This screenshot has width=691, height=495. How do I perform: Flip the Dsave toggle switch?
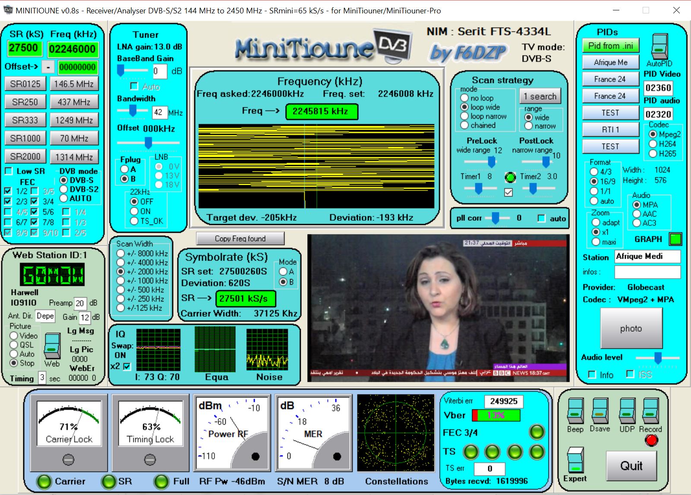tap(600, 411)
